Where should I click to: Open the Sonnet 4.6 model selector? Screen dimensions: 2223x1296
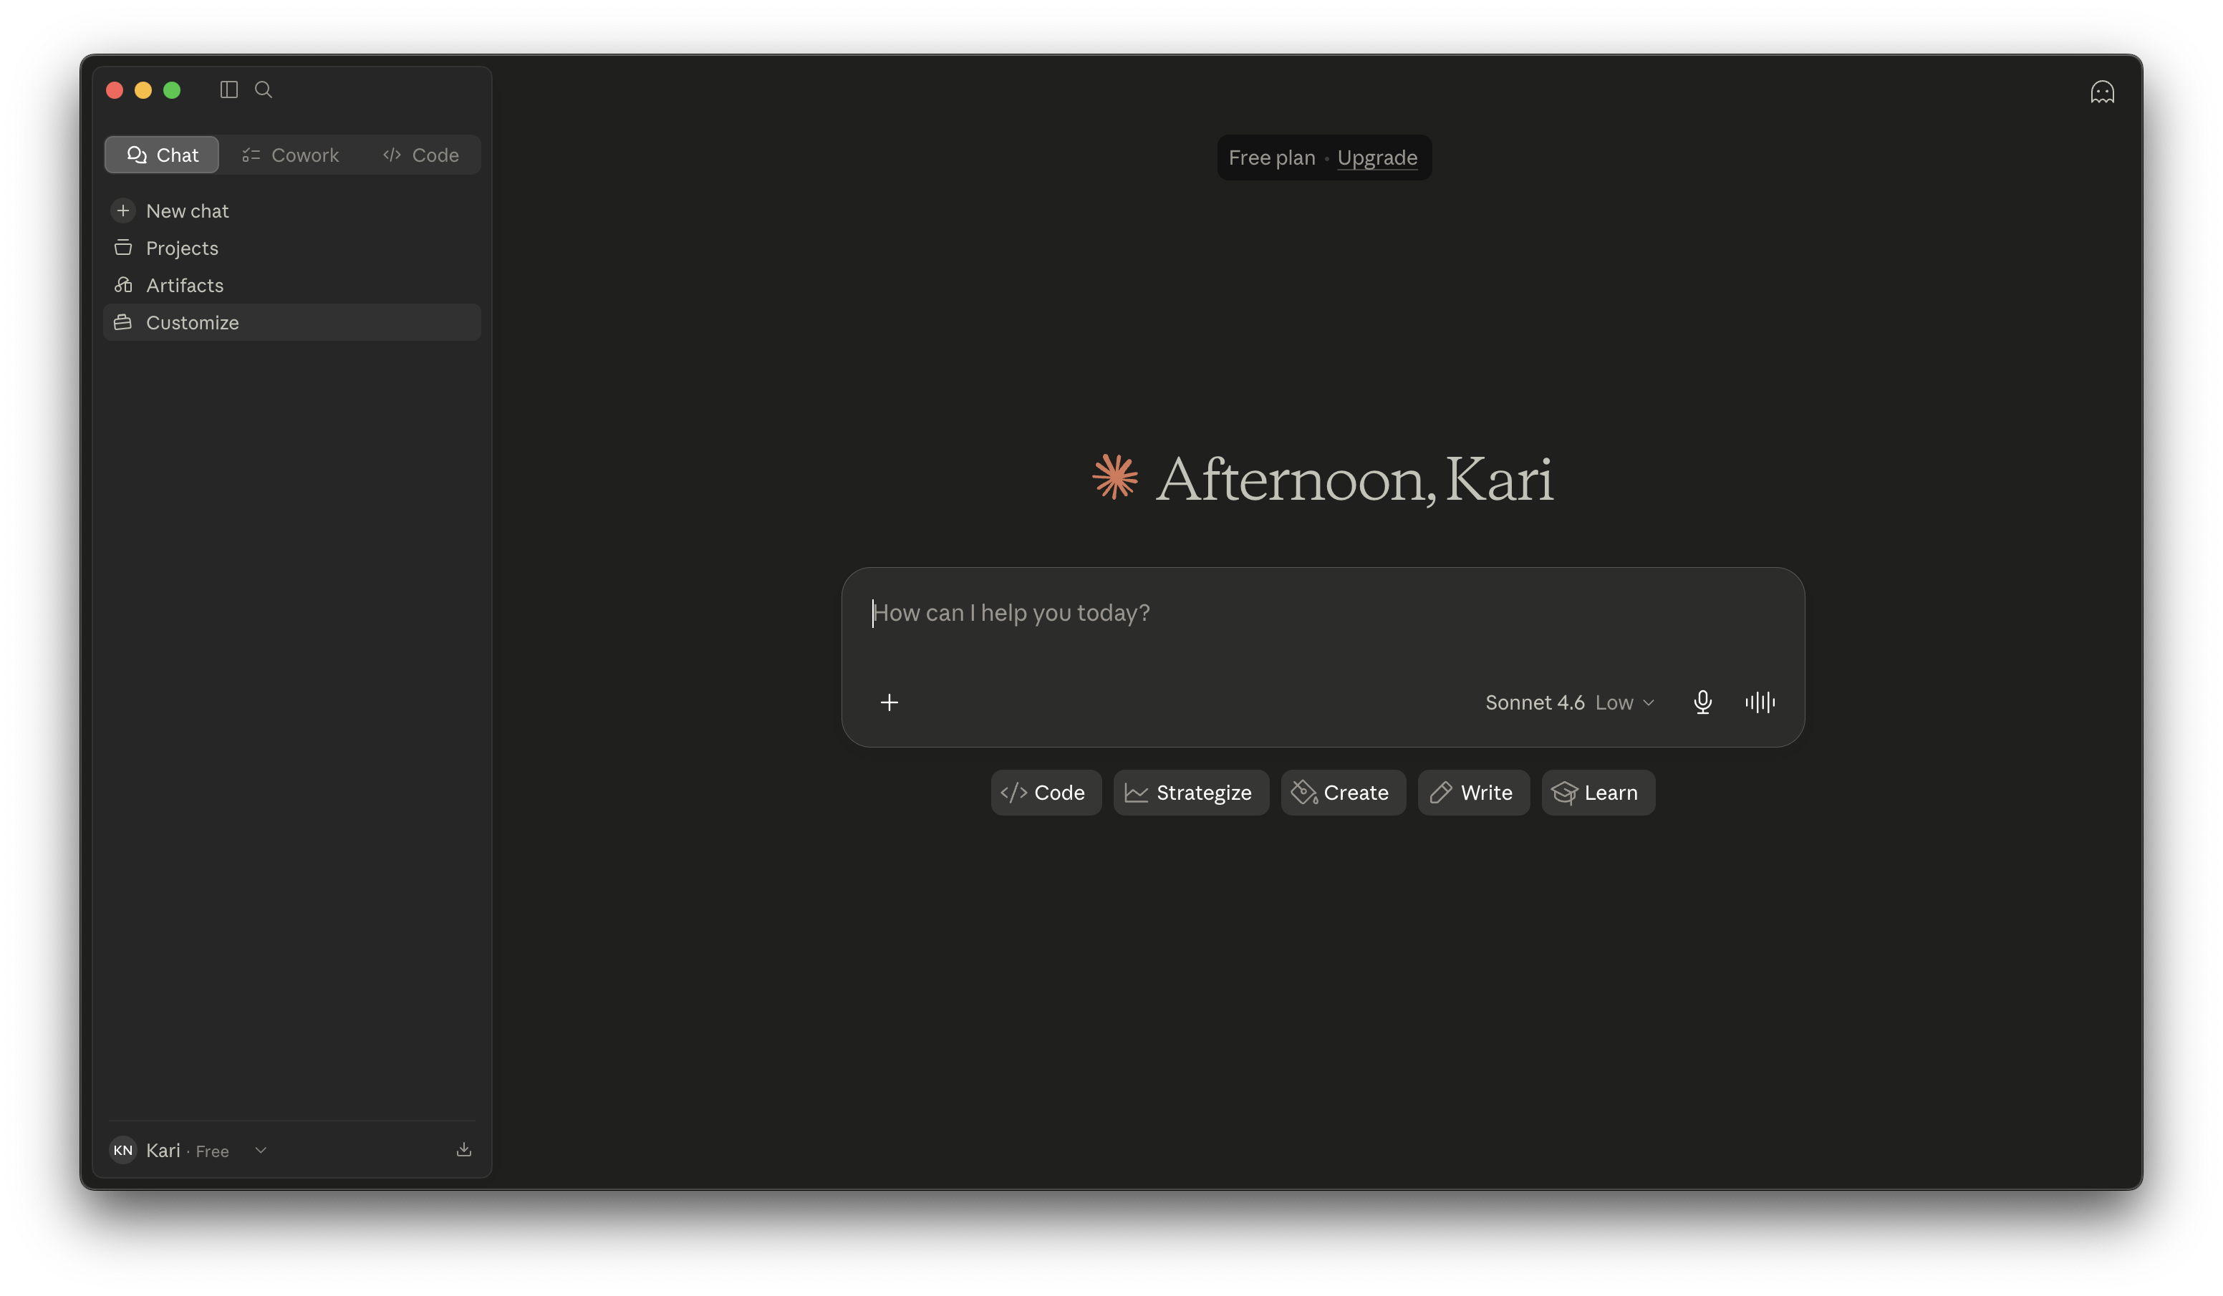point(1569,702)
